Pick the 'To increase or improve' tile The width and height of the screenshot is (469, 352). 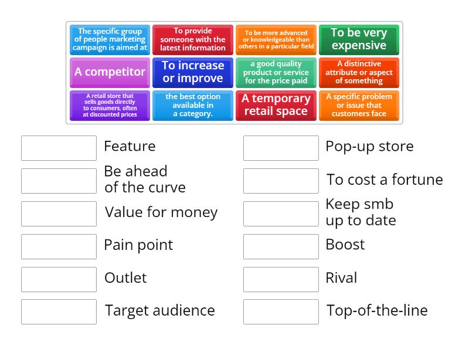tap(193, 72)
